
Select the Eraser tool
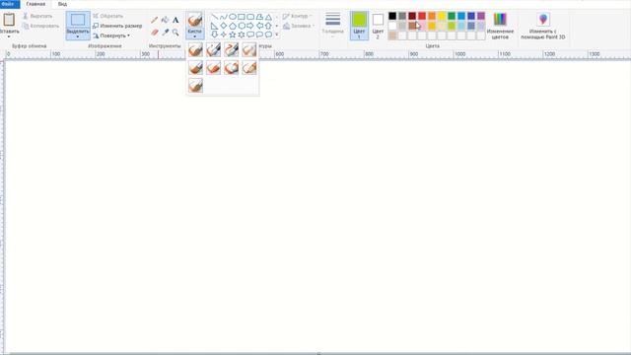click(x=155, y=33)
